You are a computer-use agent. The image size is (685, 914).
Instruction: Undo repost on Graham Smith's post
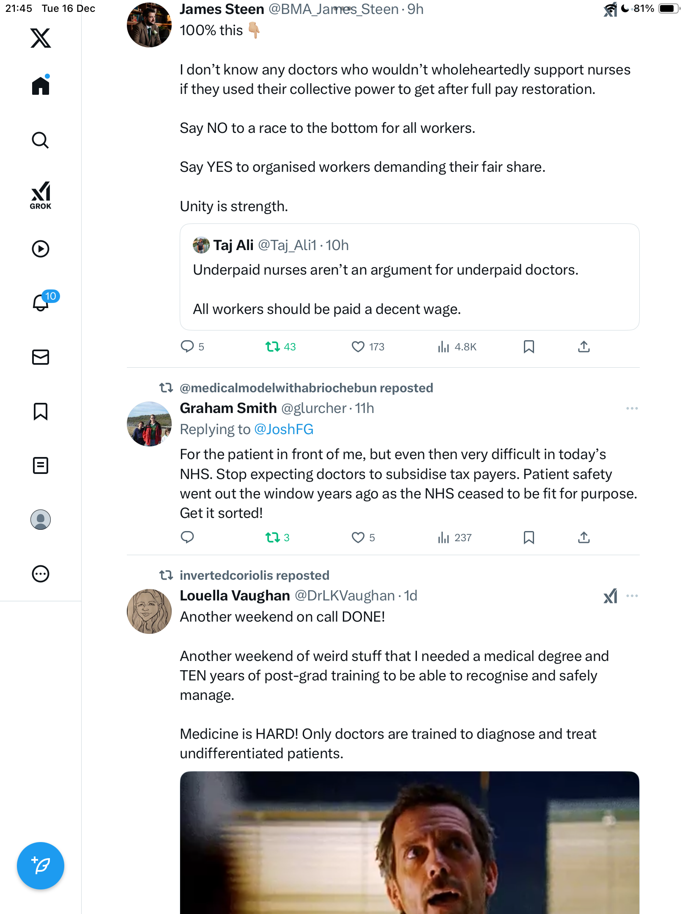273,537
